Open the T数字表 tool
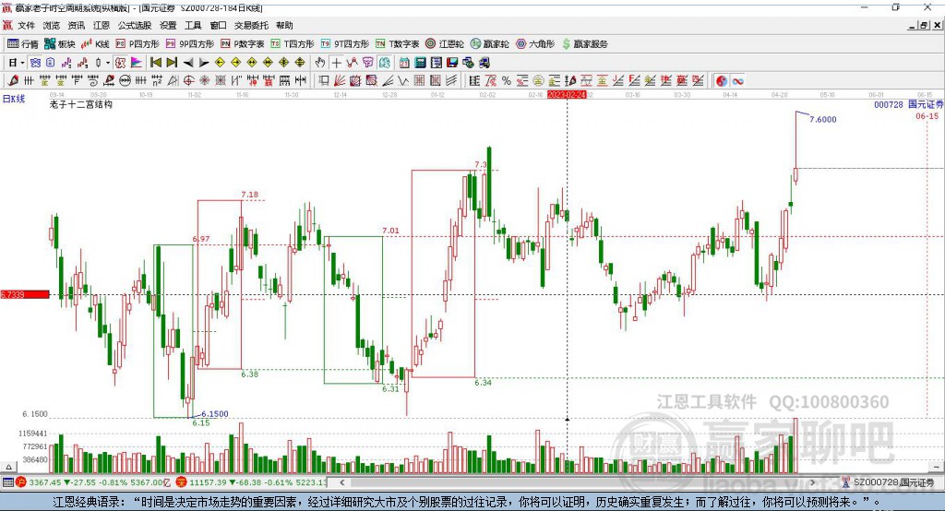Viewport: 945px width, 511px height. pos(397,44)
